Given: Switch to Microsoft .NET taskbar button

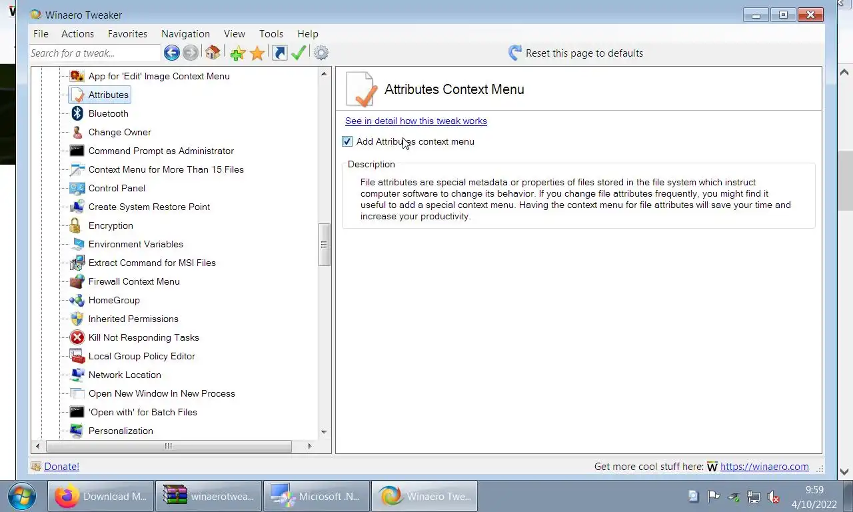Looking at the screenshot, I should tap(317, 496).
